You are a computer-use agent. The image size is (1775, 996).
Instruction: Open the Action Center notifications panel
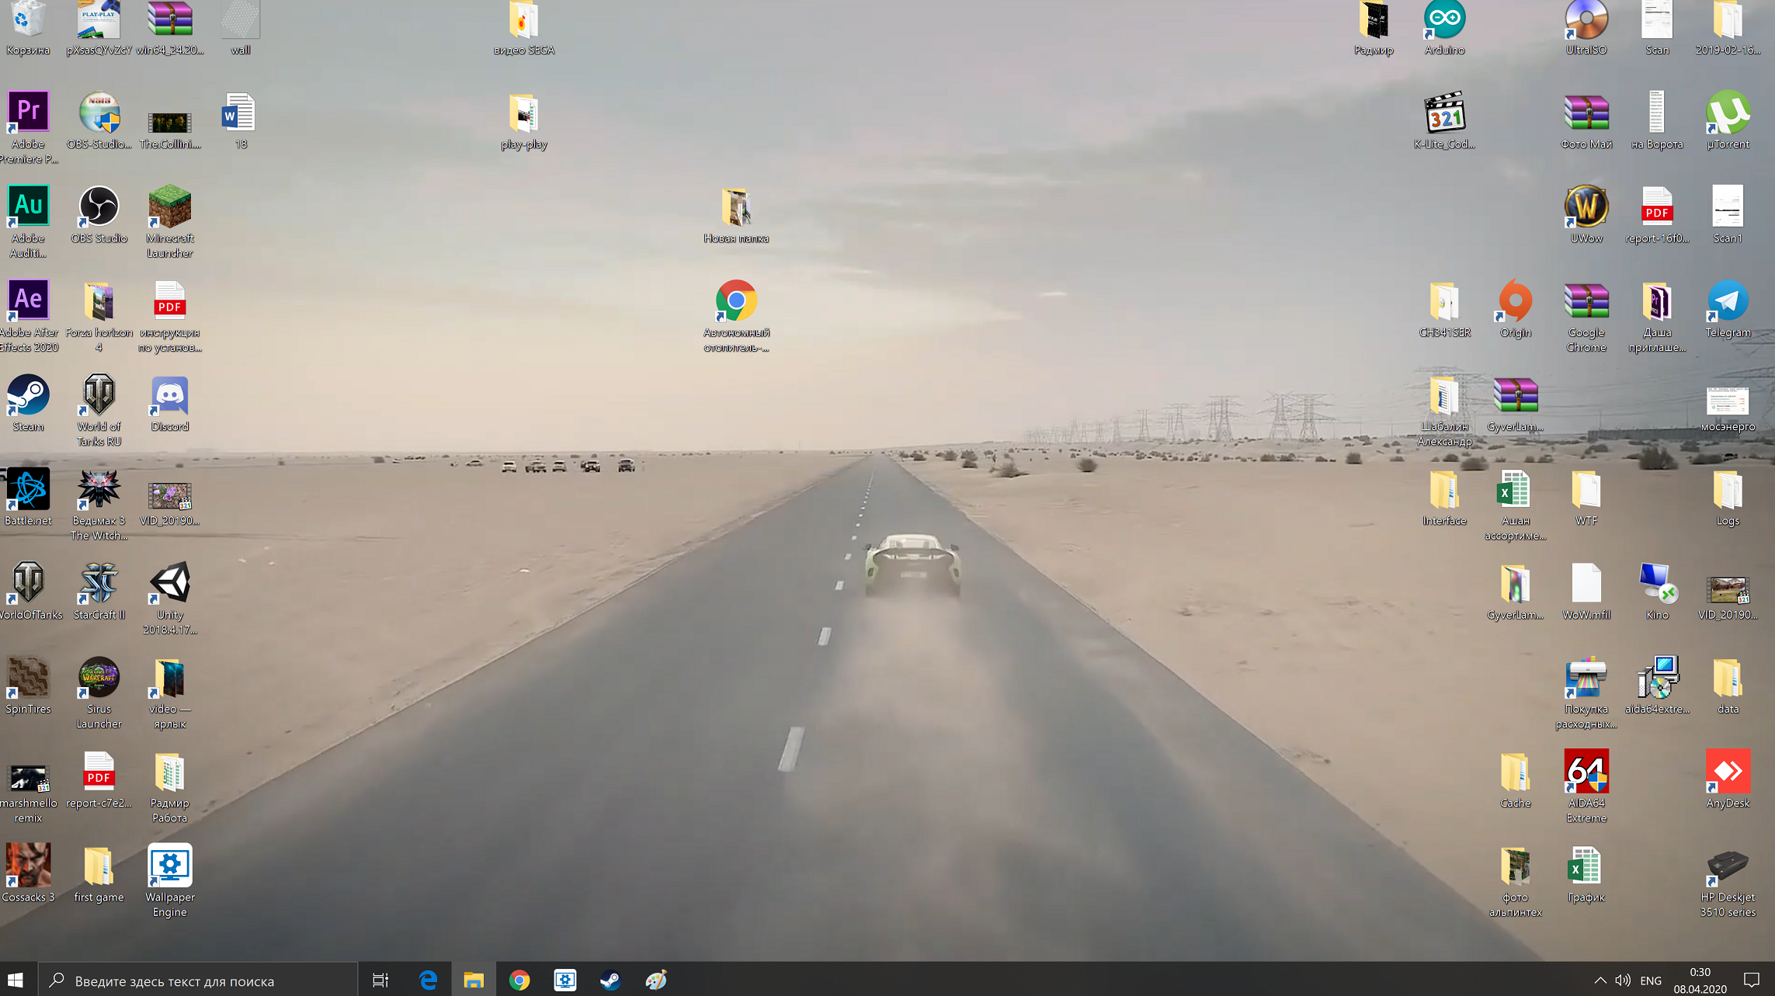[1752, 980]
